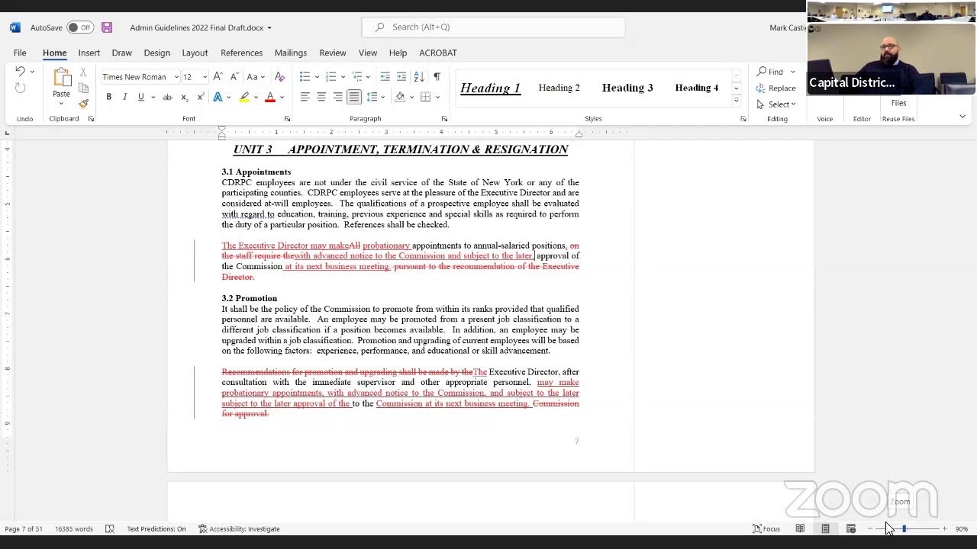Click the Paste clipboard icon

[x=61, y=78]
